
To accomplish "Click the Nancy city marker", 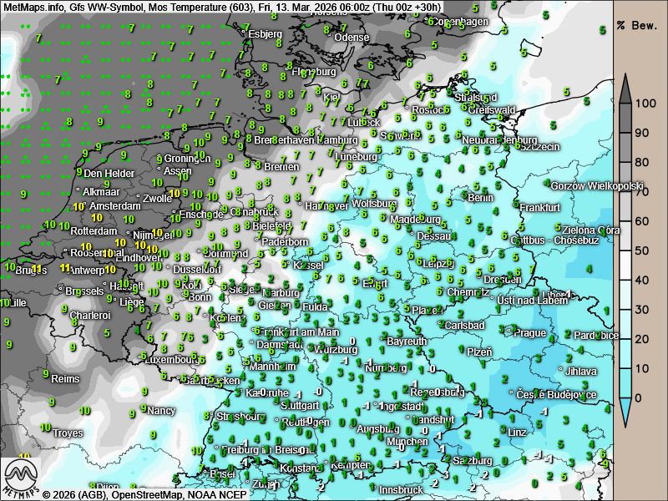I will coord(143,410).
